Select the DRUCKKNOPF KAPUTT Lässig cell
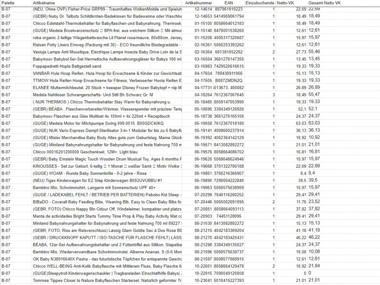 [x=107, y=238]
